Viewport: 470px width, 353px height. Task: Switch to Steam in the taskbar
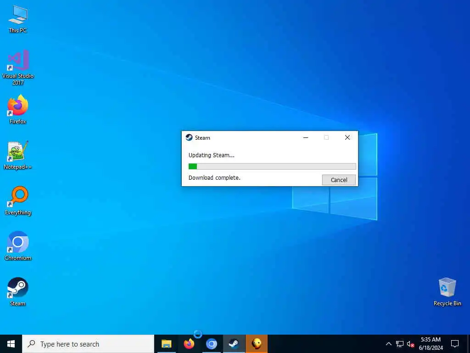[x=234, y=344]
